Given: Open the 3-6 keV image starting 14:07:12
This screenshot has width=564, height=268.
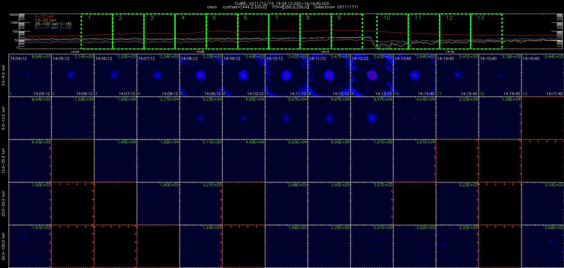Looking at the screenshot, I should [x=158, y=75].
